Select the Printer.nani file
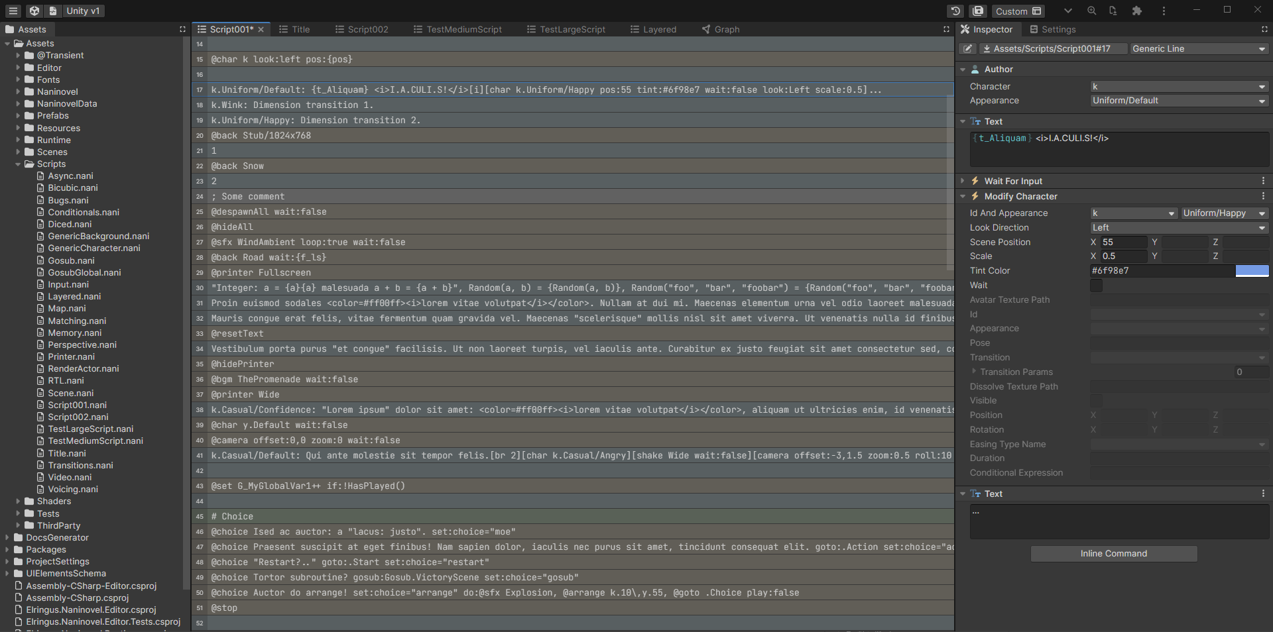Viewport: 1273px width, 632px height. click(71, 357)
